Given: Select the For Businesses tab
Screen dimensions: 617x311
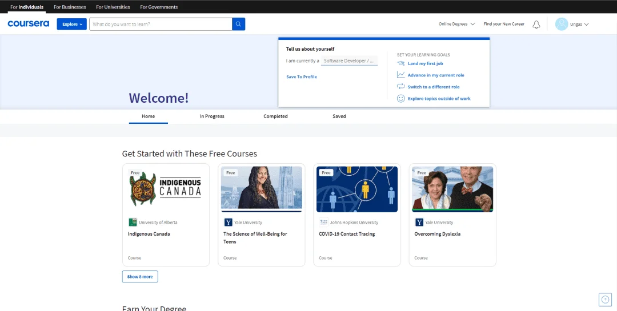Looking at the screenshot, I should [70, 7].
